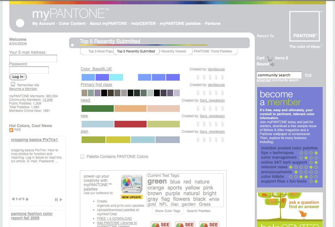335x227 pixels.
Task: Open the plan palette link
Action: [84, 131]
